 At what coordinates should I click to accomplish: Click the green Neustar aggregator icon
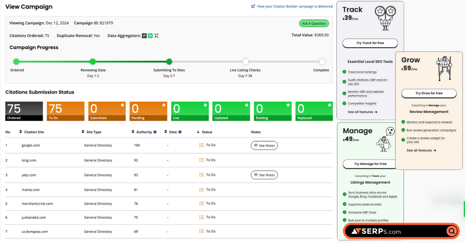tap(150, 36)
